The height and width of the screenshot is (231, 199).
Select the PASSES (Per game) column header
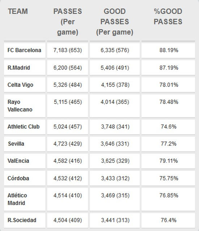pyautogui.click(x=68, y=22)
